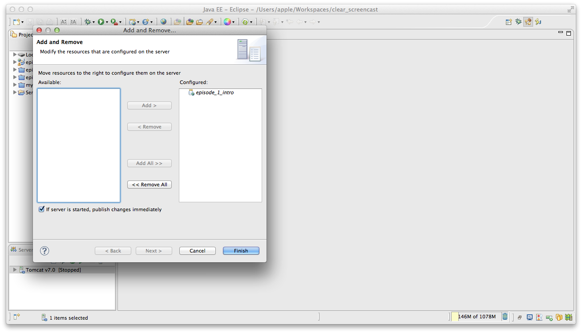The height and width of the screenshot is (333, 582).
Task: Open the web browser globe icon
Action: click(164, 21)
